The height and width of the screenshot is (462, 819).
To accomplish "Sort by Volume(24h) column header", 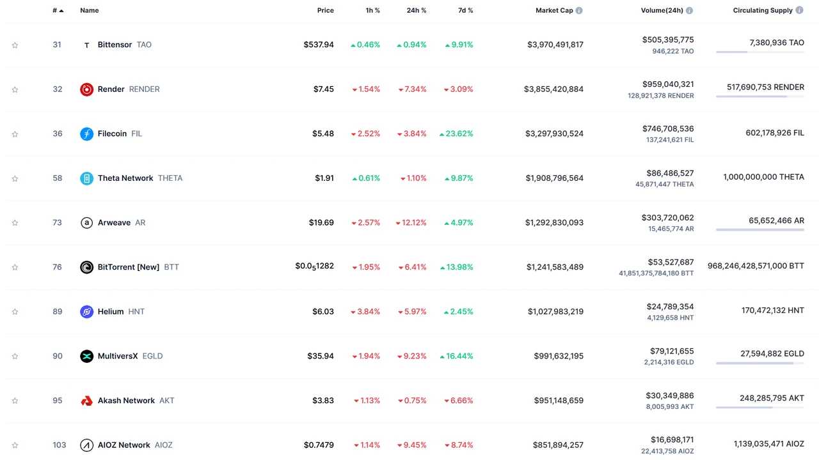I will (x=662, y=11).
